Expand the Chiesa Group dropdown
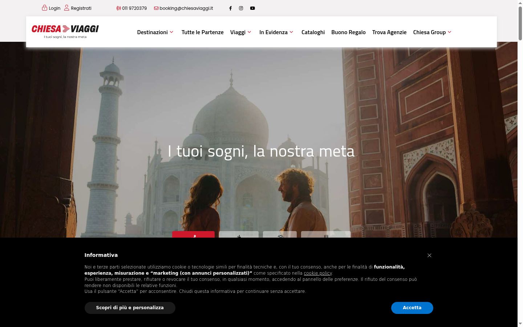Screen dimensions: 523x327 (433, 32)
